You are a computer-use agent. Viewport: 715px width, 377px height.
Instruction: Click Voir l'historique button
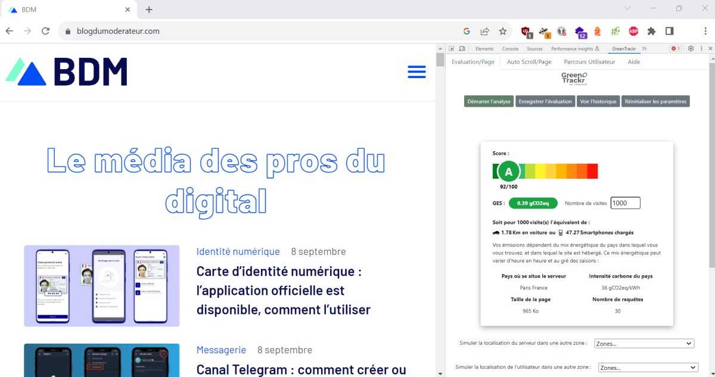[x=598, y=101]
